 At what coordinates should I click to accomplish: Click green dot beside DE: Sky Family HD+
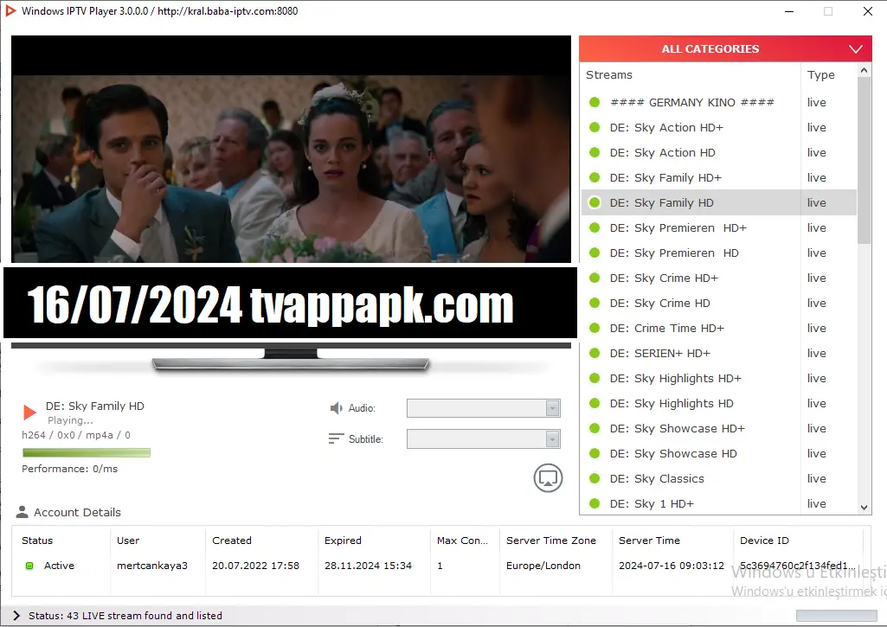[595, 177]
